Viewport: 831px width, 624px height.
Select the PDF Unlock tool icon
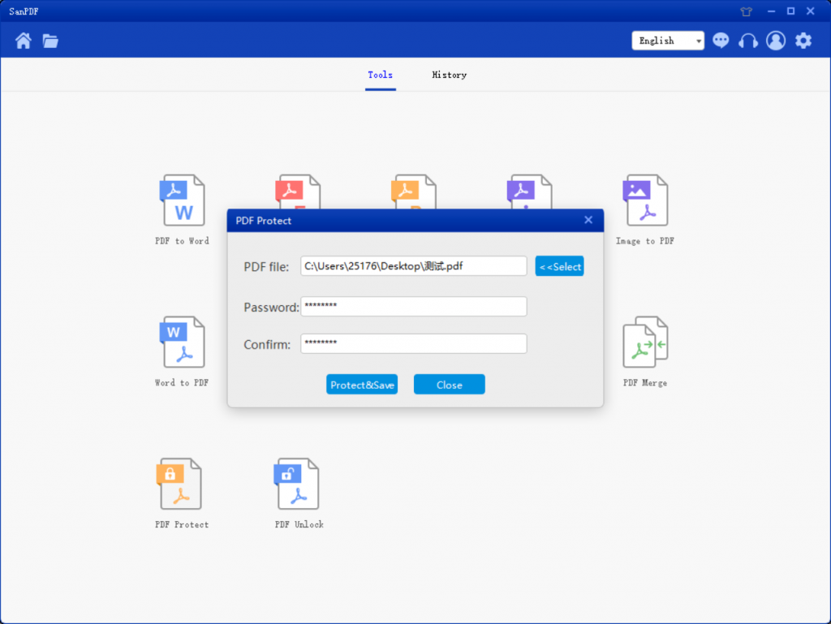297,484
